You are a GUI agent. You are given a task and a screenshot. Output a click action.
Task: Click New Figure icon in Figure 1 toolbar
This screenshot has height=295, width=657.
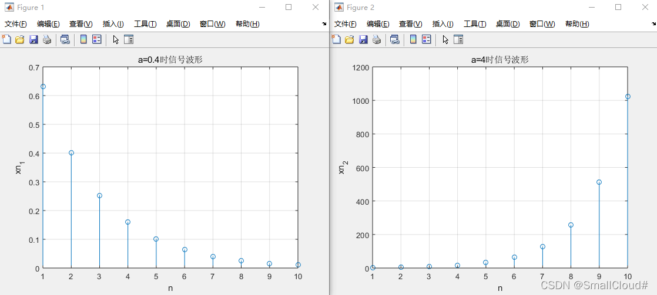pos(6,40)
